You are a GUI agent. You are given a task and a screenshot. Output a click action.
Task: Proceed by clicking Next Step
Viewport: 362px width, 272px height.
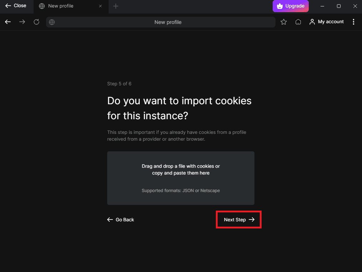pos(238,220)
